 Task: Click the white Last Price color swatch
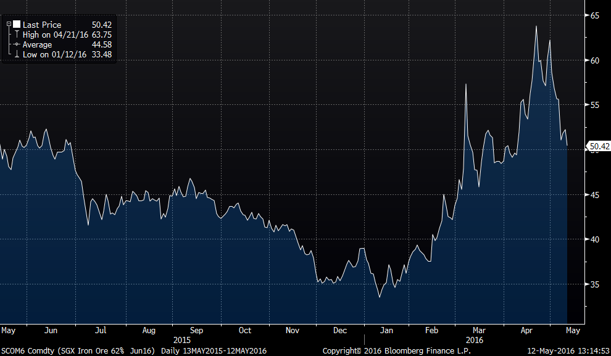click(x=17, y=25)
